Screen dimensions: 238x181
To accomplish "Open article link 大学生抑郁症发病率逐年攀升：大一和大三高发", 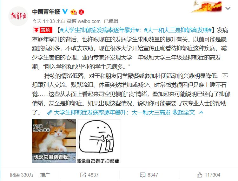I will (x=112, y=112).
